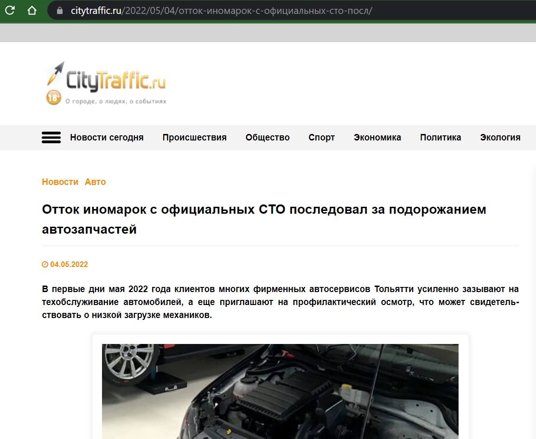The width and height of the screenshot is (536, 439).
Task: Select the Общество menu item
Action: click(x=268, y=138)
